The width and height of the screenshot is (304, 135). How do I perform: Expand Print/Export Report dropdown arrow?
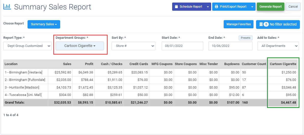(x=252, y=7)
